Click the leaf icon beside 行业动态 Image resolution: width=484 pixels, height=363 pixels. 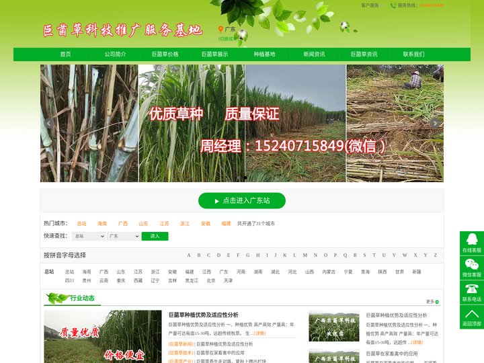[57, 298]
